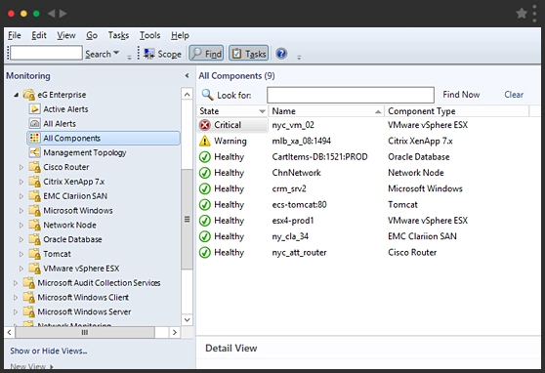Click the Management Topology icon
The width and height of the screenshot is (545, 373).
tap(34, 152)
